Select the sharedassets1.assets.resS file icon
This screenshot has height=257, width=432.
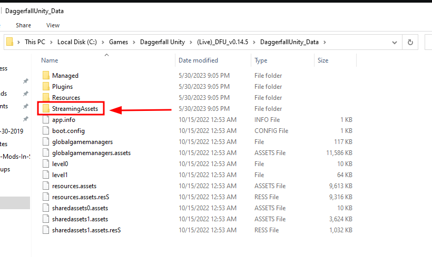[x=46, y=230]
